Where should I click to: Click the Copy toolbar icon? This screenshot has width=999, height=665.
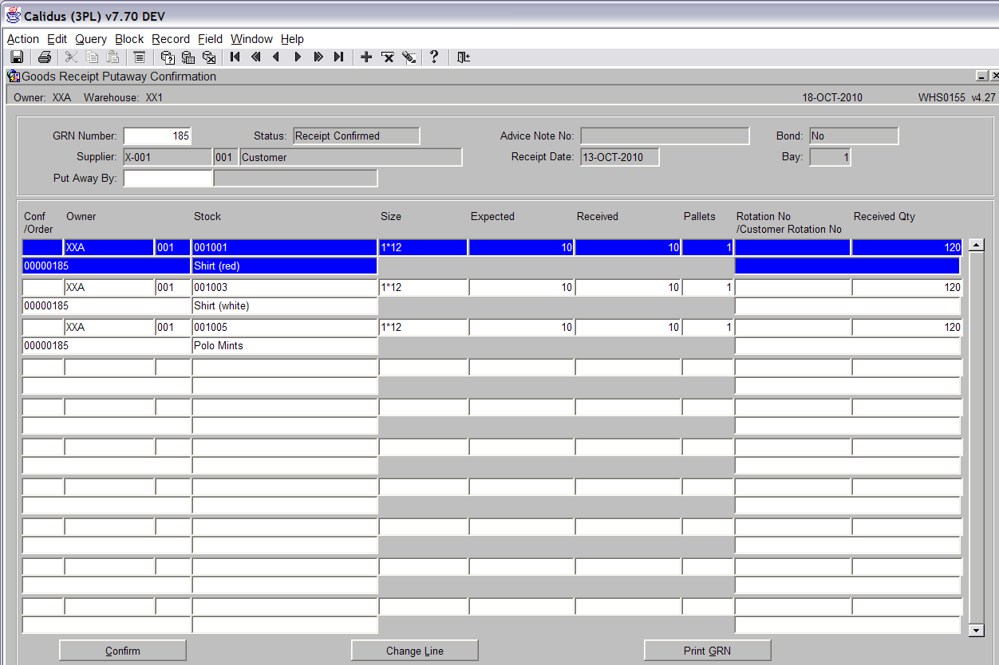(92, 57)
